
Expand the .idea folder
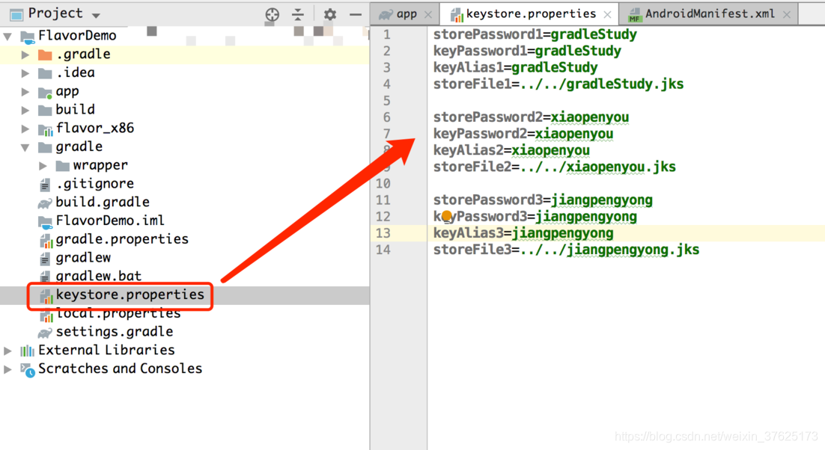[x=25, y=73]
